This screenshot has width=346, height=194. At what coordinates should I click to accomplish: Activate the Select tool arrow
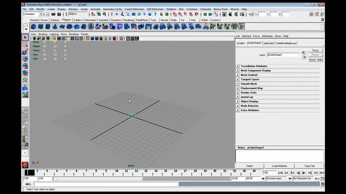click(x=25, y=37)
